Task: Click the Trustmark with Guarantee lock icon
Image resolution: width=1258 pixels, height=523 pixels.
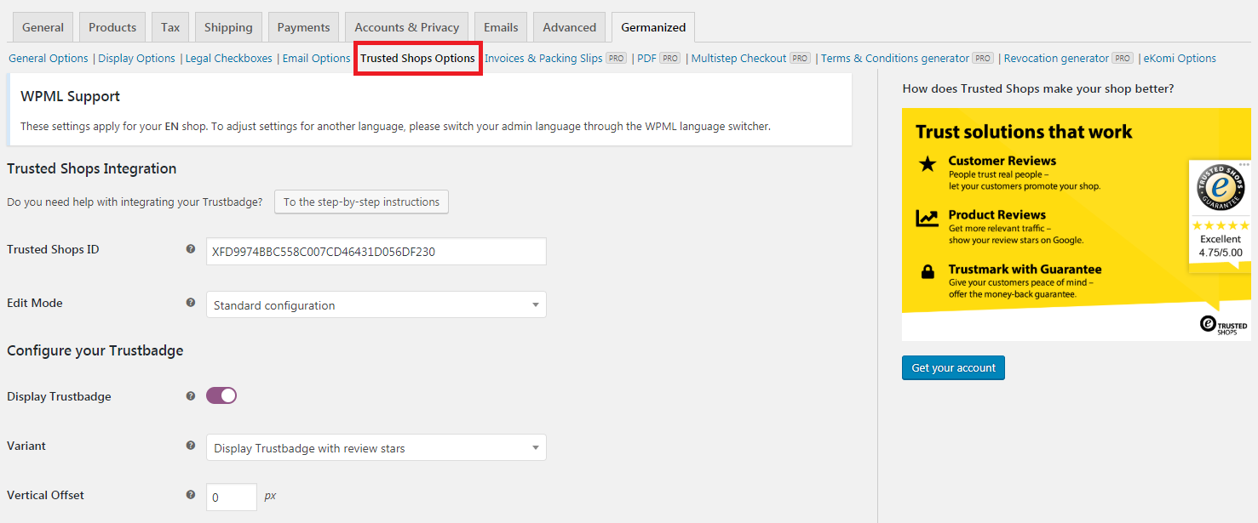Action: click(x=927, y=273)
